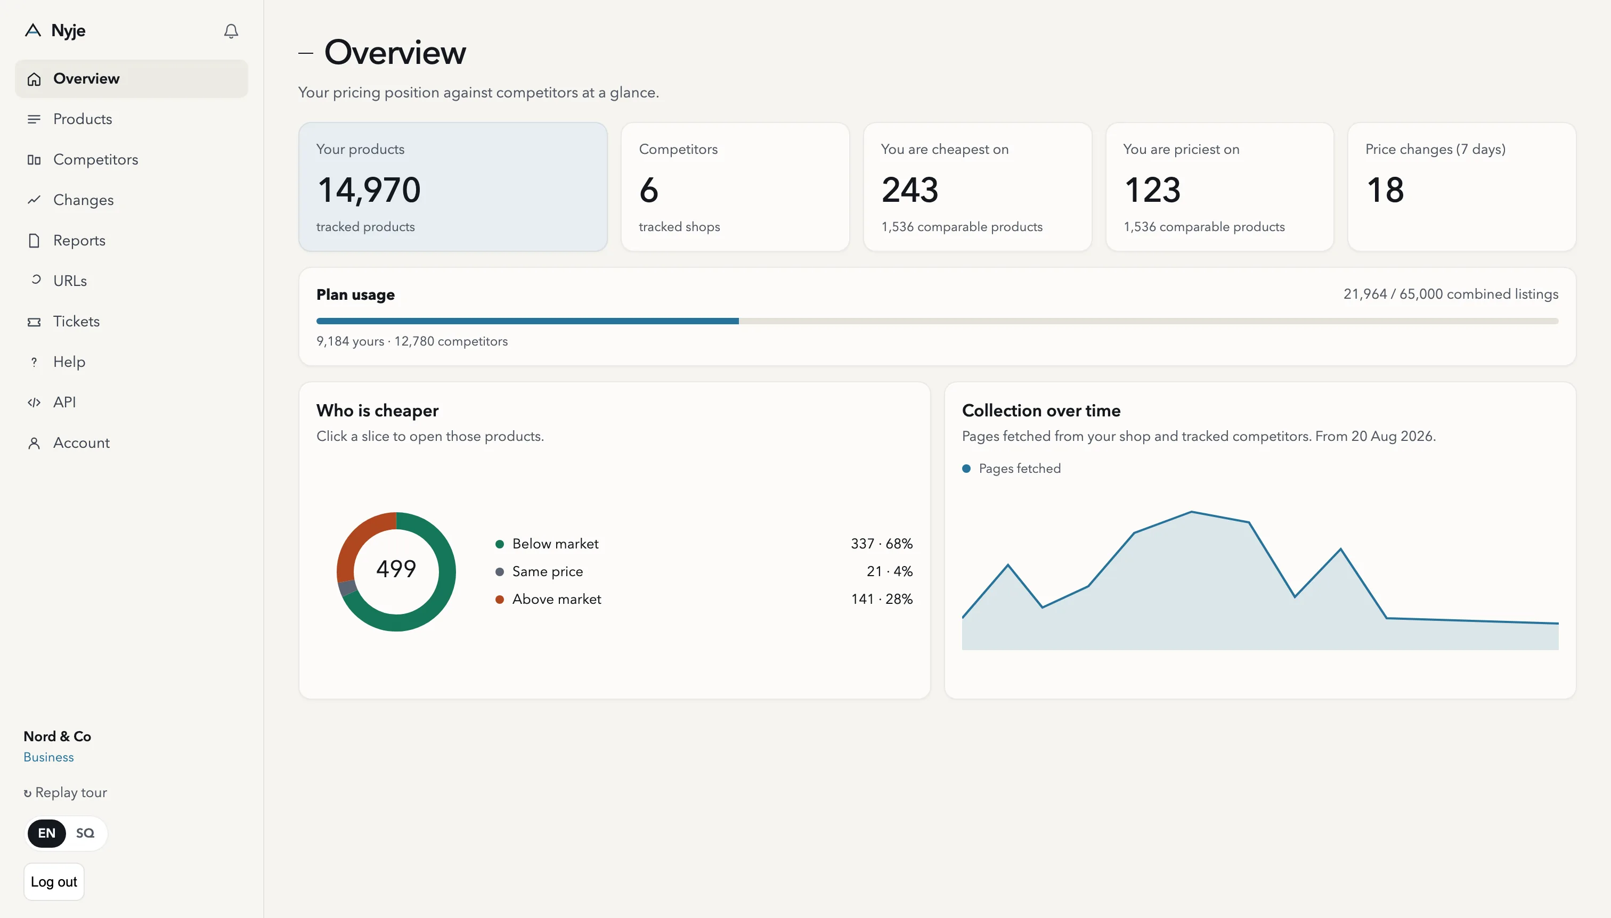Open the Your products stat card
Viewport: 1611px width, 918px height.
pyautogui.click(x=453, y=186)
